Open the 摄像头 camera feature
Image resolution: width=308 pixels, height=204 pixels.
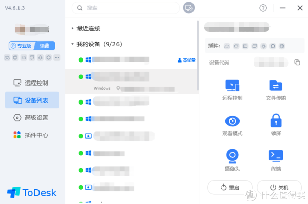pyautogui.click(x=233, y=160)
